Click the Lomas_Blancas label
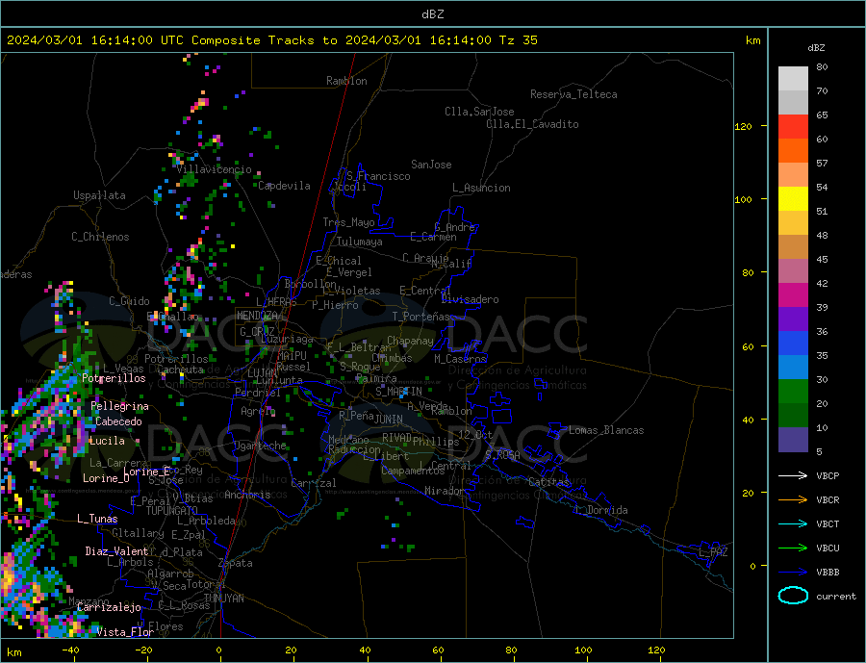Screen dimensions: 866x663 606,430
